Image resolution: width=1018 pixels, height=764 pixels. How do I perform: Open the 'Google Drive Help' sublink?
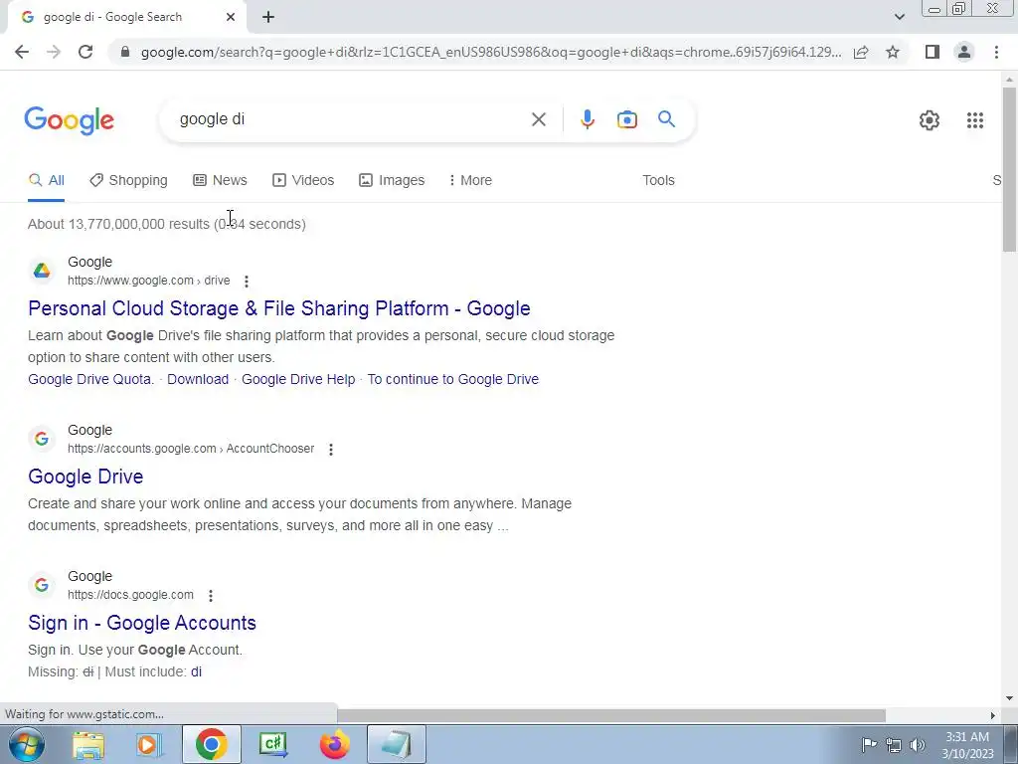[298, 379]
